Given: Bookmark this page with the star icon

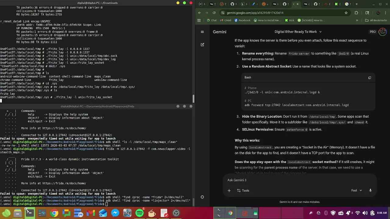Looking at the screenshot, I should tap(346, 13).
